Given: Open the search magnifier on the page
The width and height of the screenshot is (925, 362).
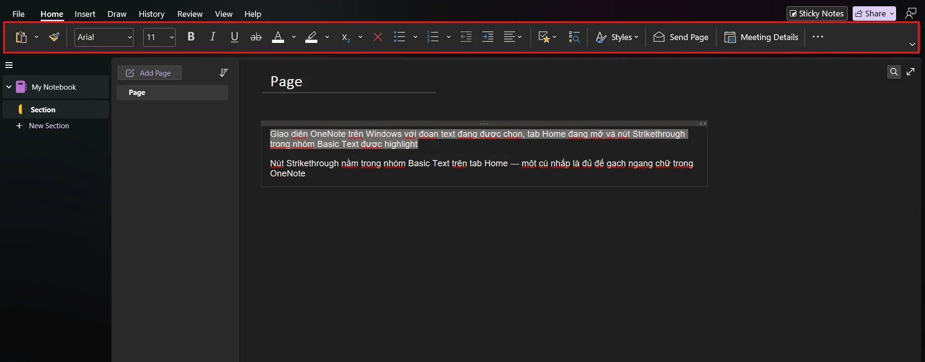Looking at the screenshot, I should point(894,72).
